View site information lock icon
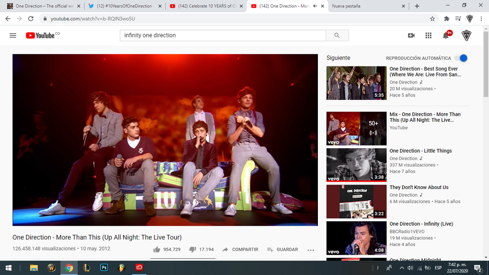This screenshot has height=275, width=489. (46, 19)
